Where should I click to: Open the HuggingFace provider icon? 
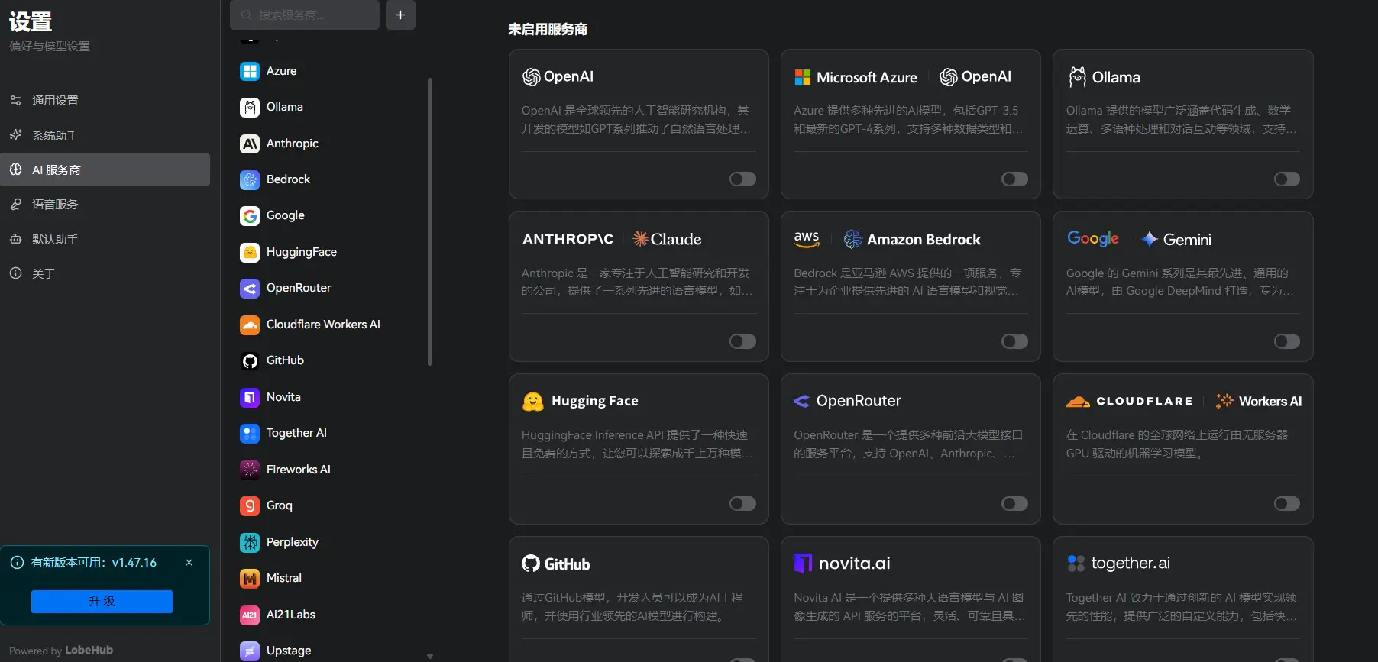coord(250,252)
